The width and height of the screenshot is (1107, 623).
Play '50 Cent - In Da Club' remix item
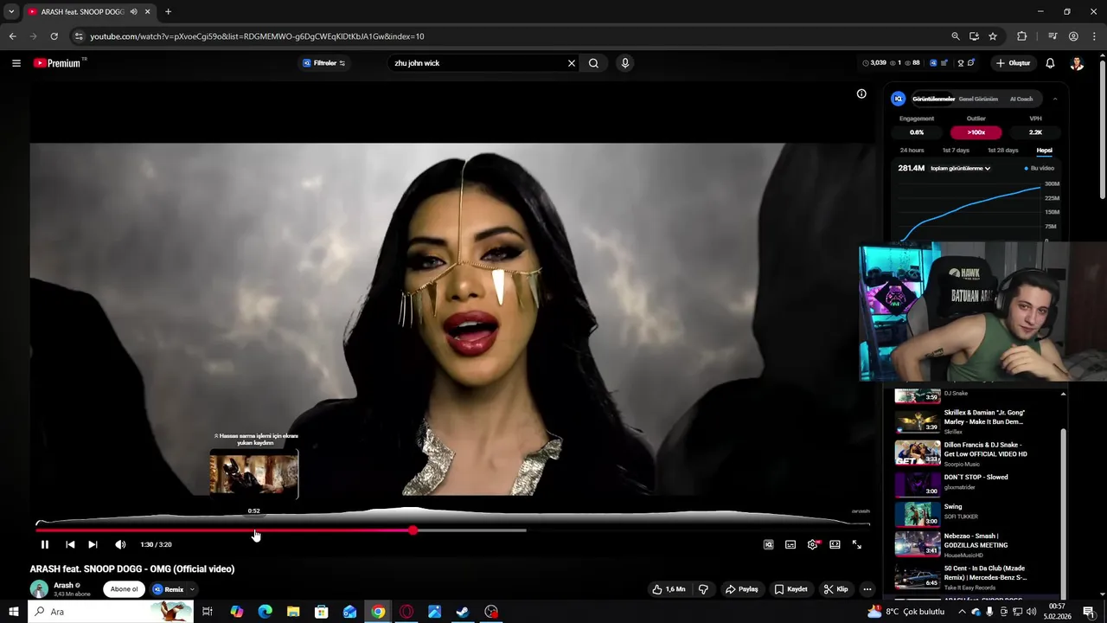click(x=977, y=576)
